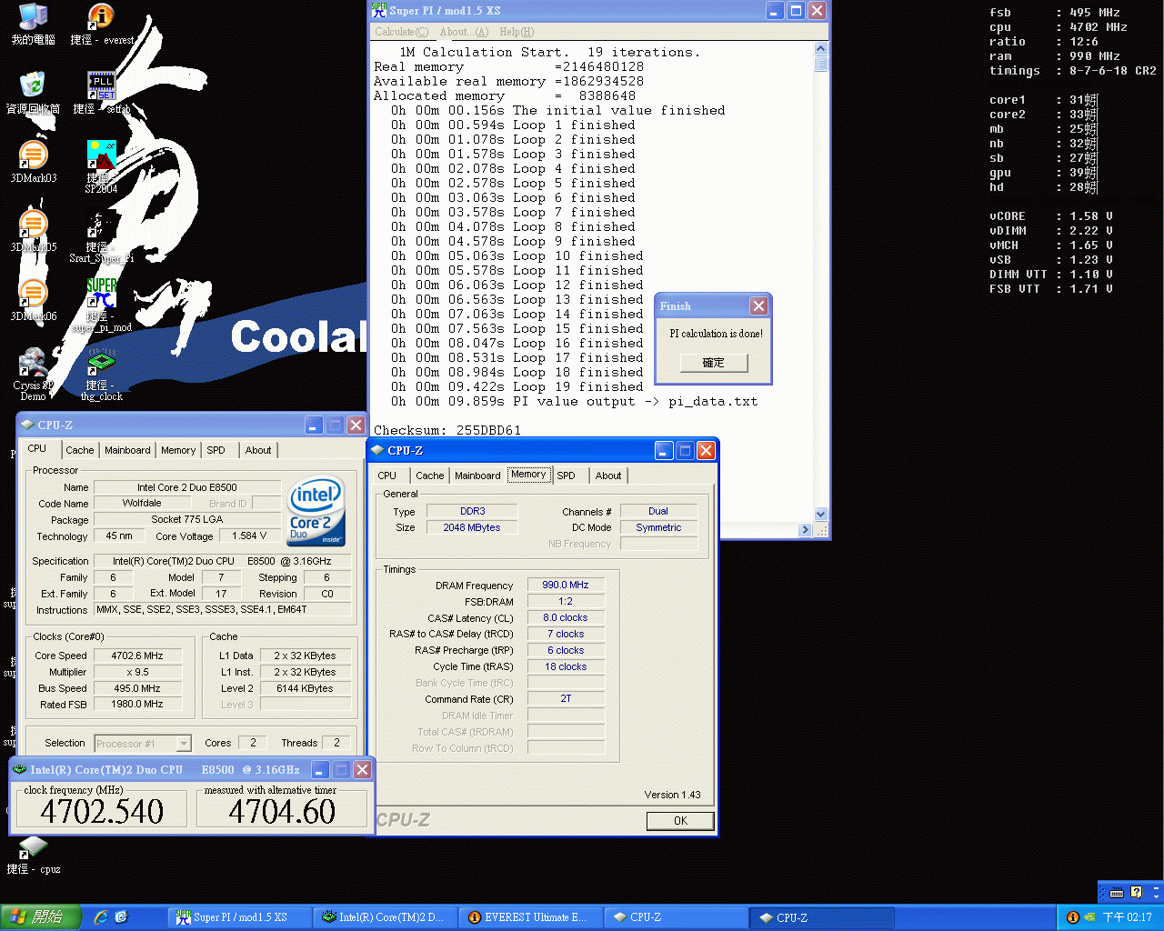Image resolution: width=1164 pixels, height=931 pixels.
Task: Click the taskbar clock showing 02:17
Action: click(1128, 917)
